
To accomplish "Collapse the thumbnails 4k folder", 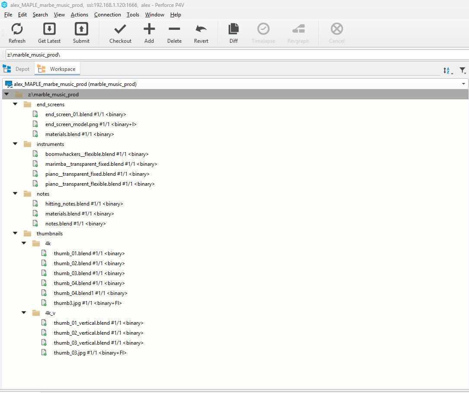I will point(24,243).
